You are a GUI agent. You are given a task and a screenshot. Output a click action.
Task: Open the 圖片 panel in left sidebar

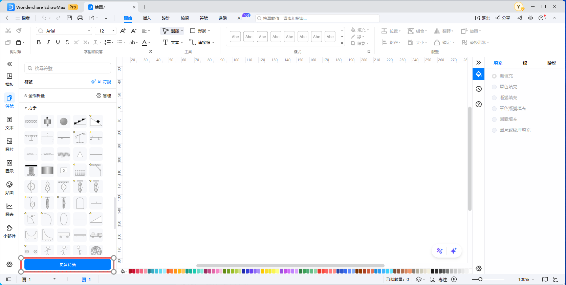click(x=9, y=144)
